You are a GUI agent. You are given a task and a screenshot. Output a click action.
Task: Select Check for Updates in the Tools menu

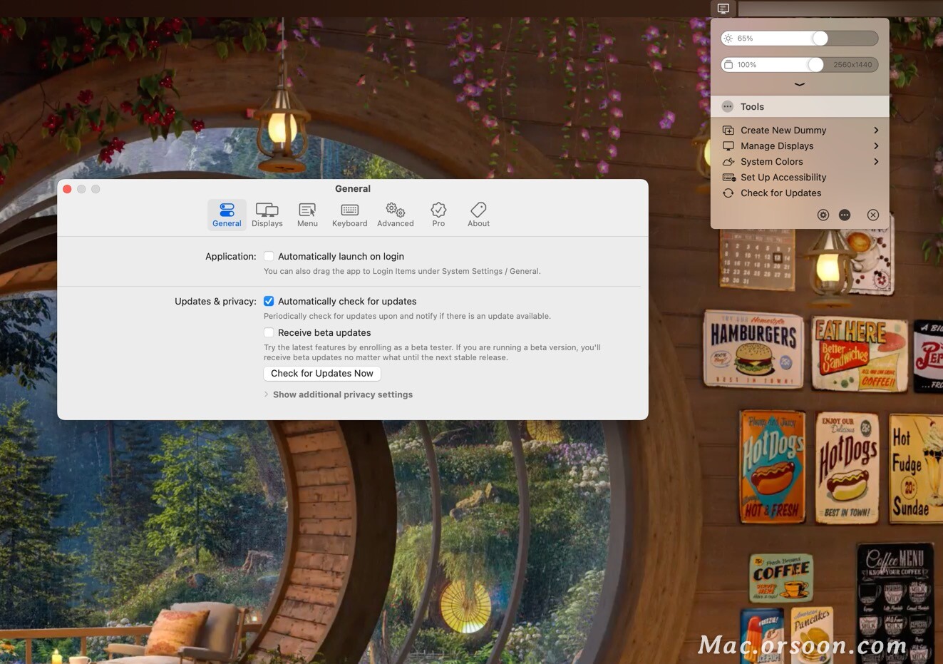(x=780, y=193)
